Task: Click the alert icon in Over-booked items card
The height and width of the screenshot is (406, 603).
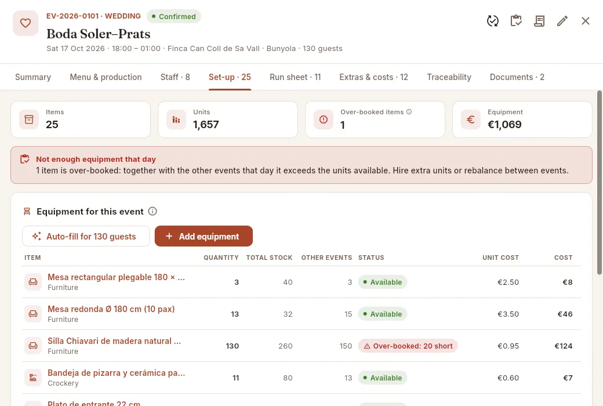Action: click(324, 119)
